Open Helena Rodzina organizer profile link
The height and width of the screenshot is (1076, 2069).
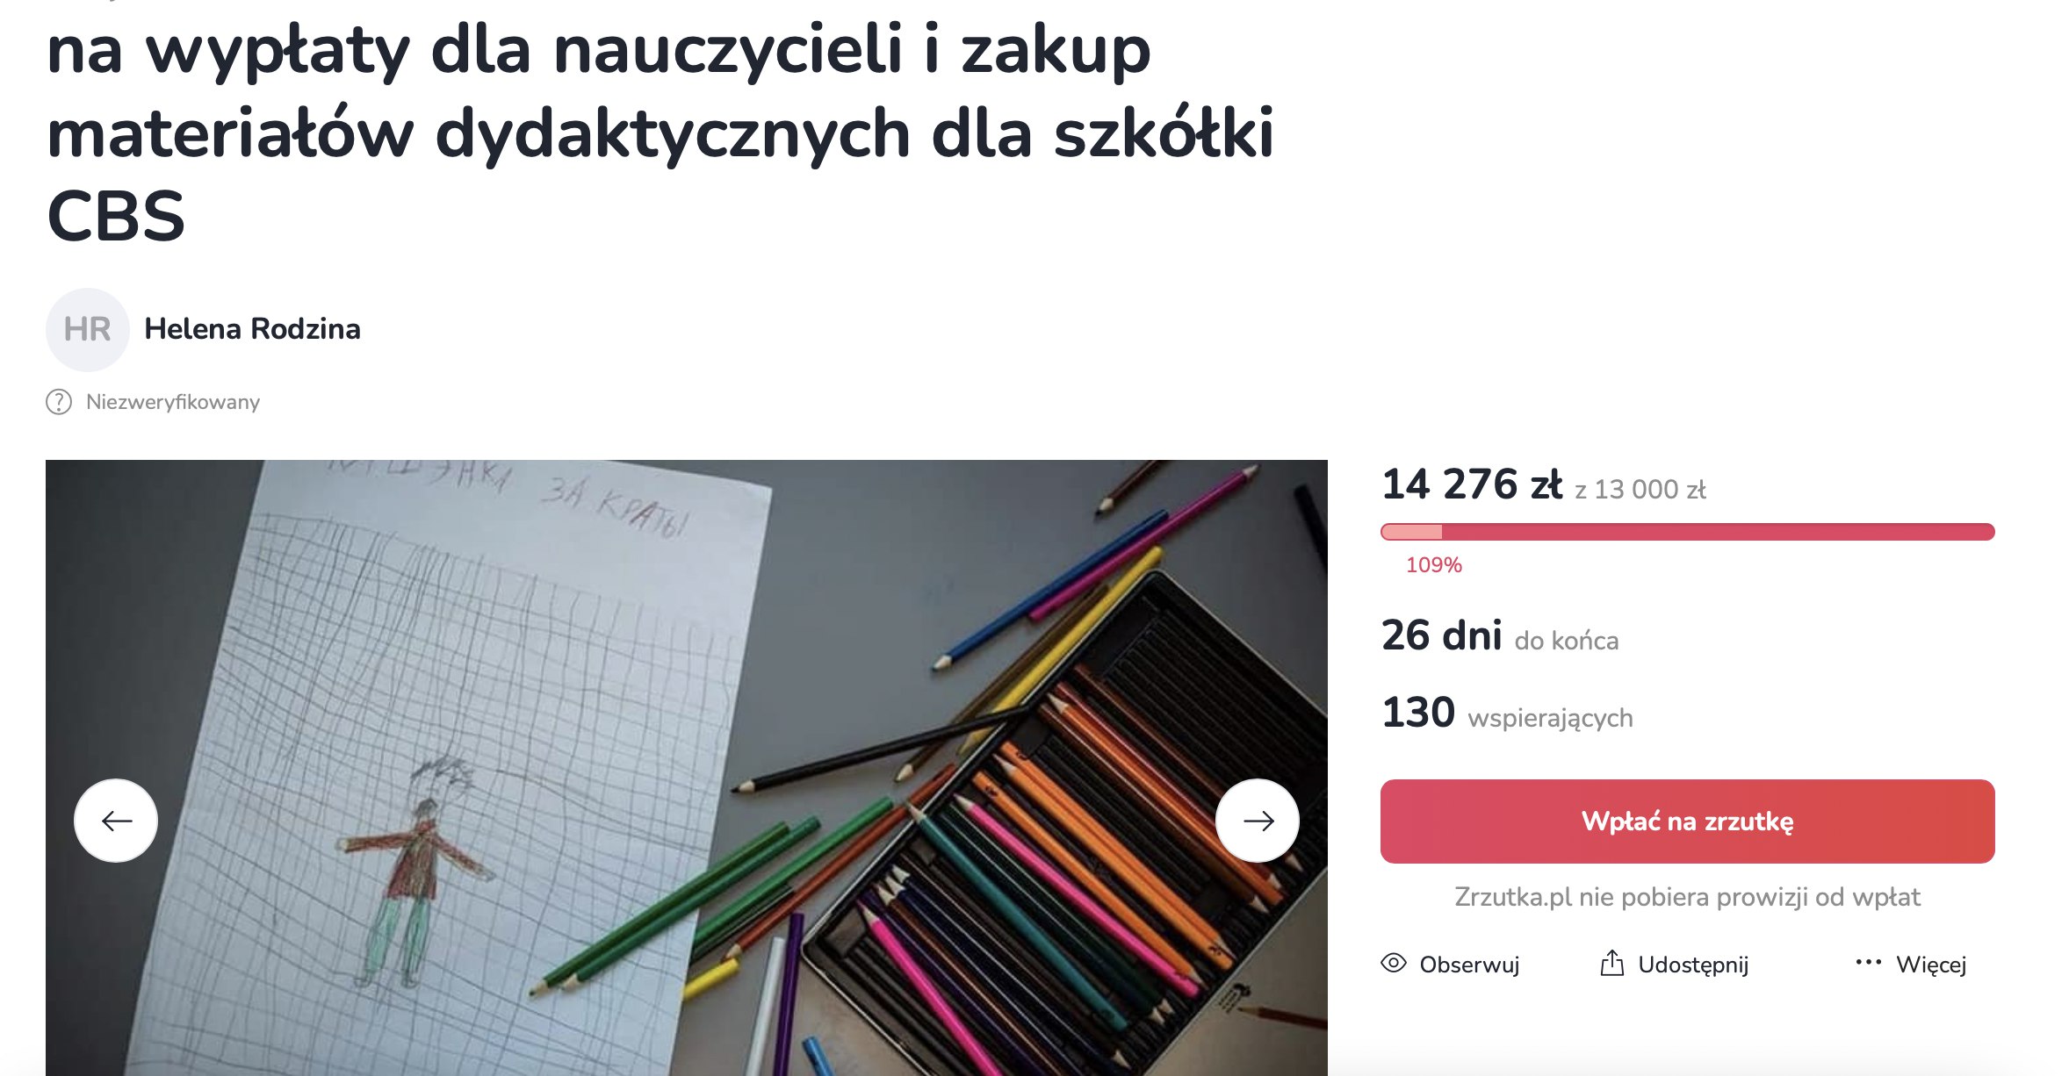[252, 329]
